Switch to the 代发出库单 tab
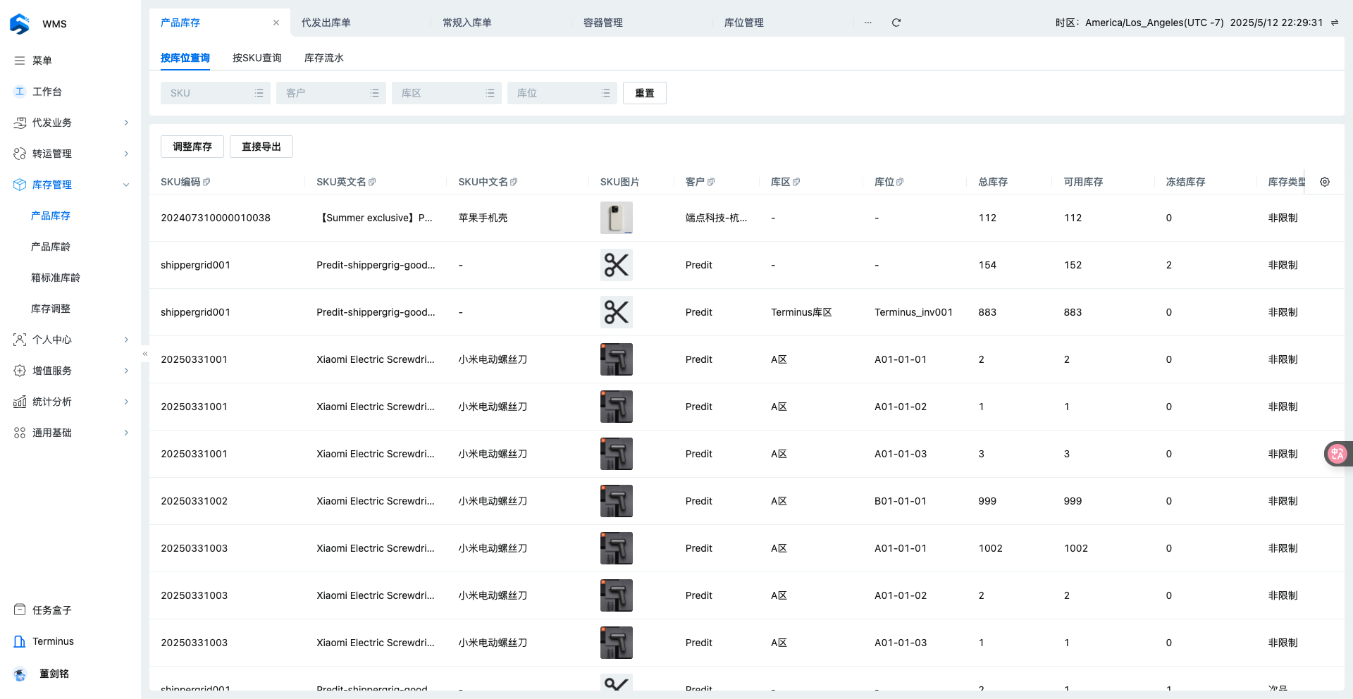The width and height of the screenshot is (1353, 699). [326, 23]
